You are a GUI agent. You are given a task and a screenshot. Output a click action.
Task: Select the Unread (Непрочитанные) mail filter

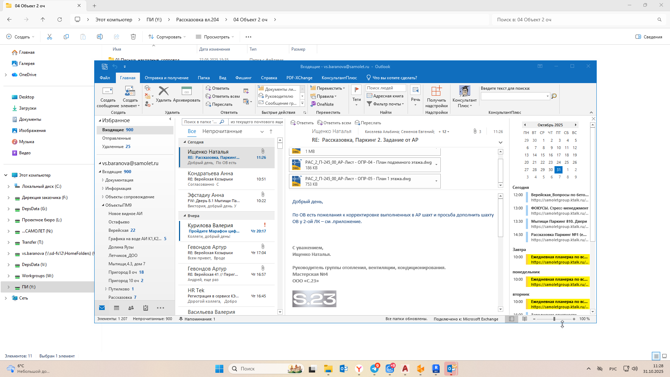pyautogui.click(x=222, y=131)
